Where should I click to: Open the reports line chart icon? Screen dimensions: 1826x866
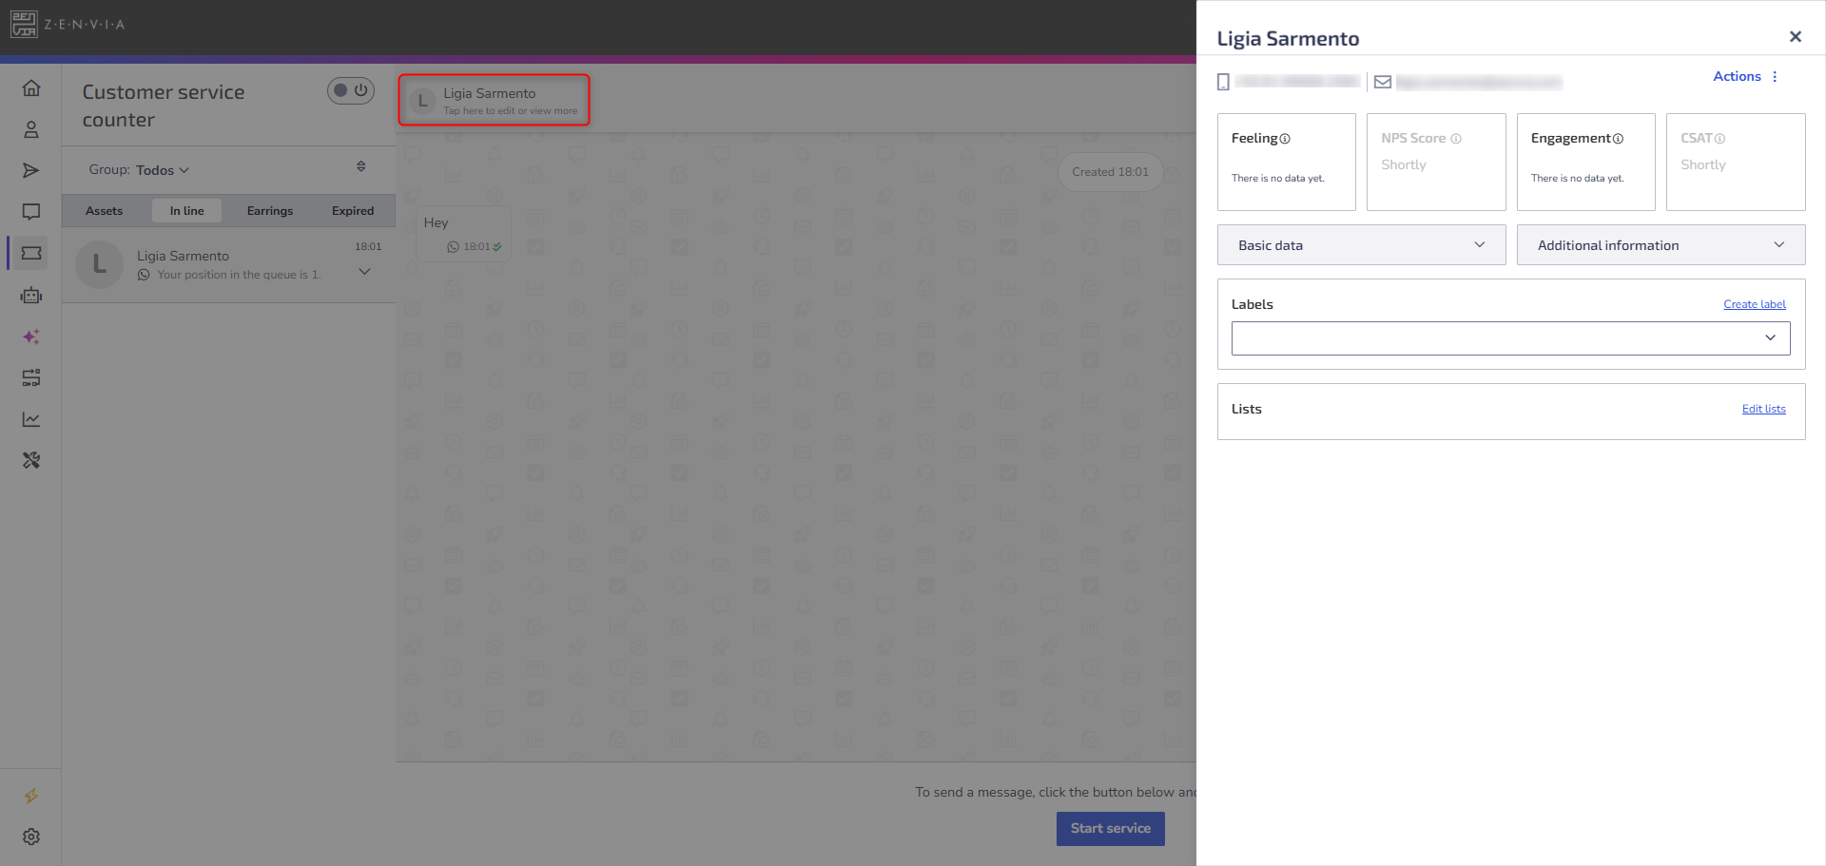tap(31, 419)
